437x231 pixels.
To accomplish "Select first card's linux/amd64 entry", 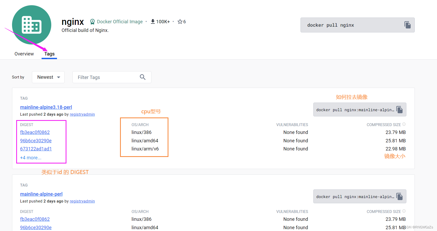I will [145, 140].
